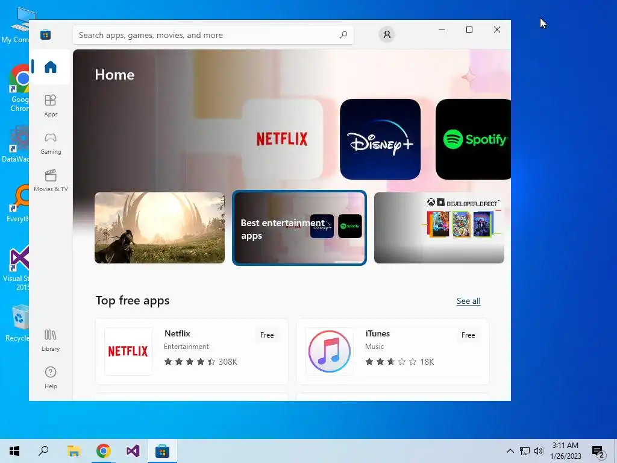Click the Netflix logo in Top free apps

point(128,351)
